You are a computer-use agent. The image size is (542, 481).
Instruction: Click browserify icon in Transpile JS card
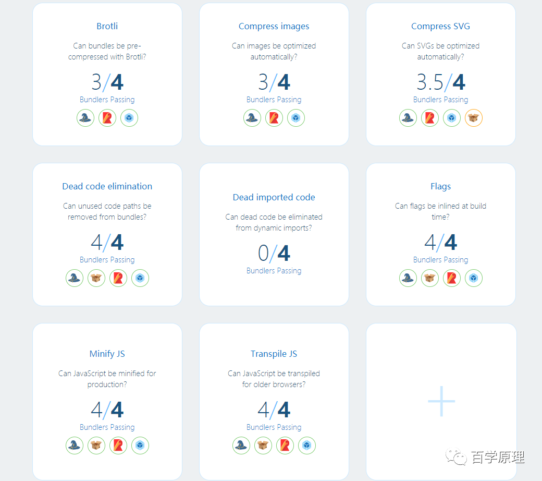click(x=241, y=446)
